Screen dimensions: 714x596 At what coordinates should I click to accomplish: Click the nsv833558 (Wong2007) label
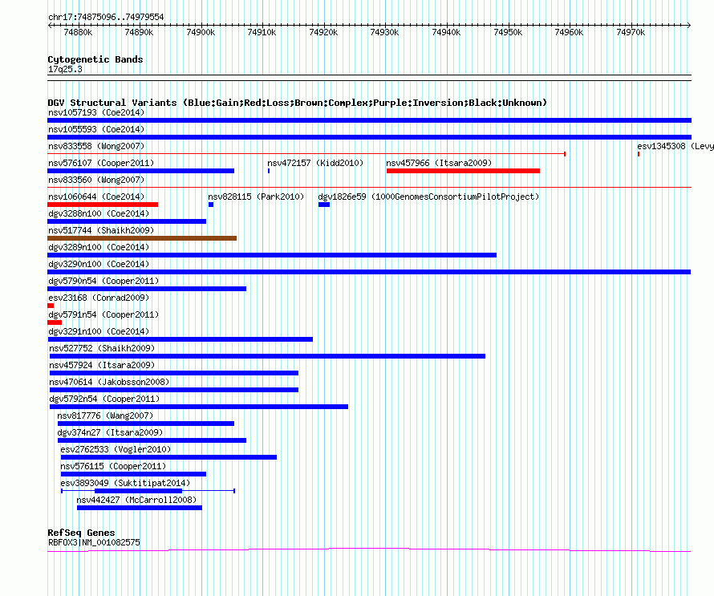pyautogui.click(x=96, y=146)
